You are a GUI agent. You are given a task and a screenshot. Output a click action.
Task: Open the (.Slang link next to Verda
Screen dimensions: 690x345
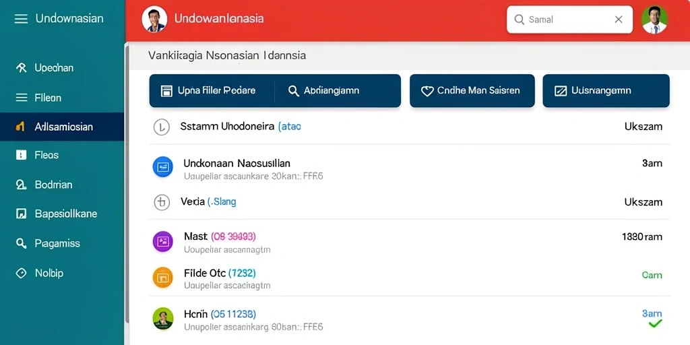pos(222,202)
